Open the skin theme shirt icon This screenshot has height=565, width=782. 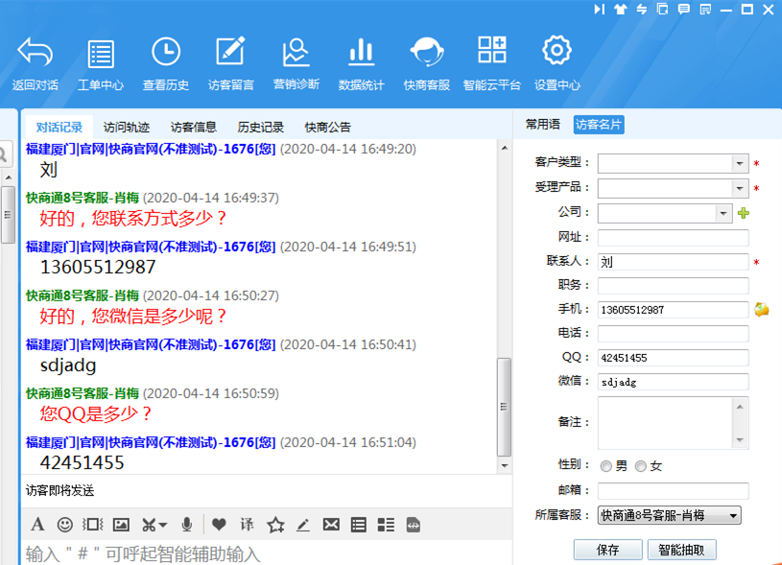pyautogui.click(x=620, y=10)
